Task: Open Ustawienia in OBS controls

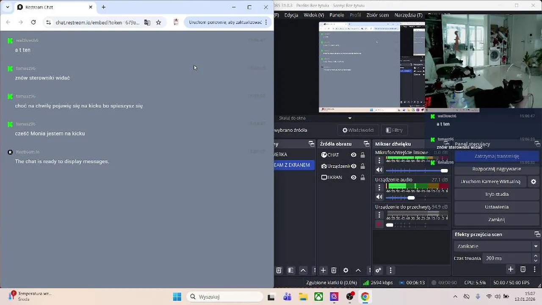Action: pos(497,207)
